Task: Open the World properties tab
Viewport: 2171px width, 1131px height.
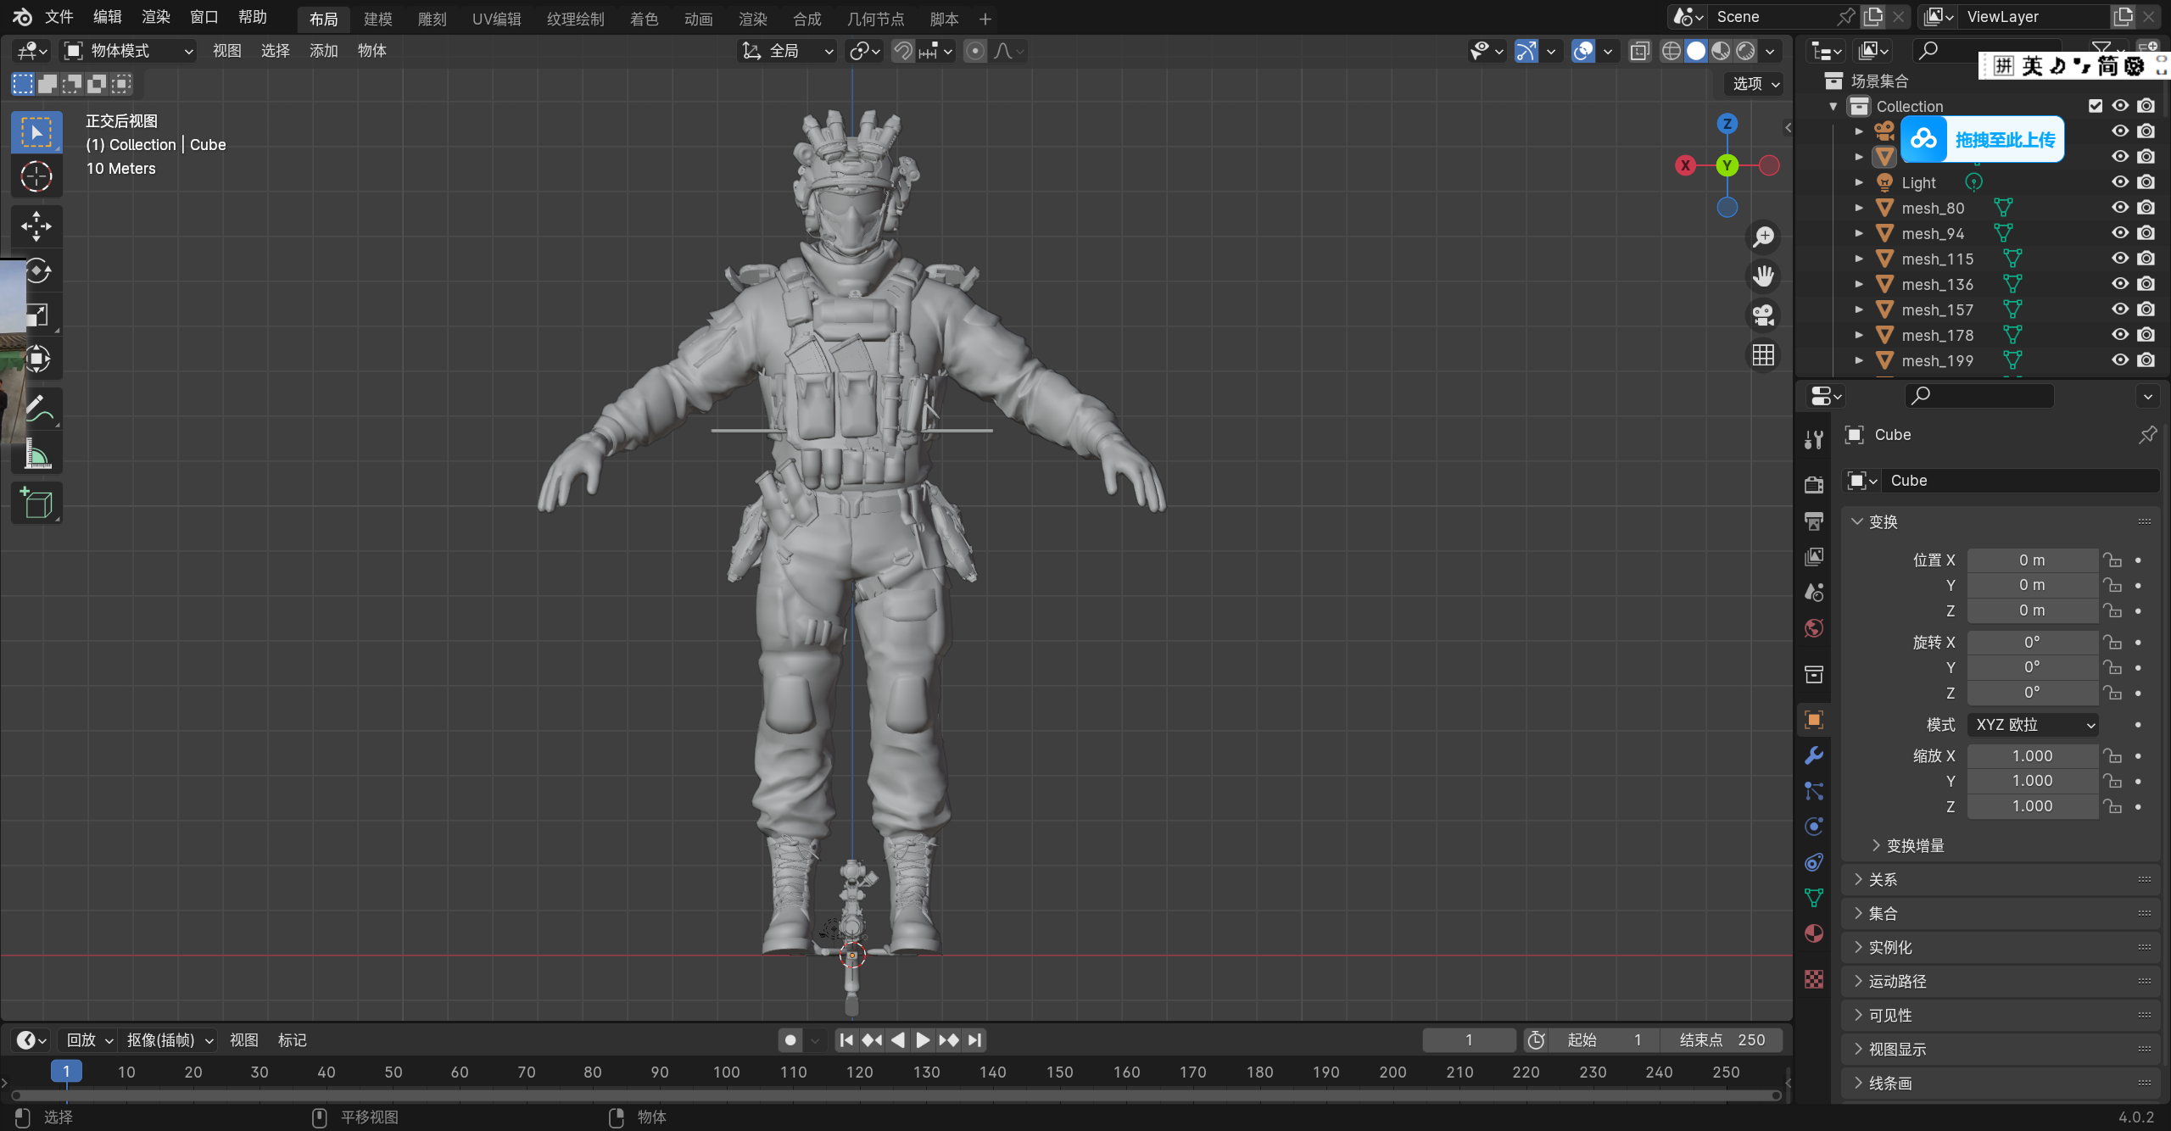Action: (1814, 627)
